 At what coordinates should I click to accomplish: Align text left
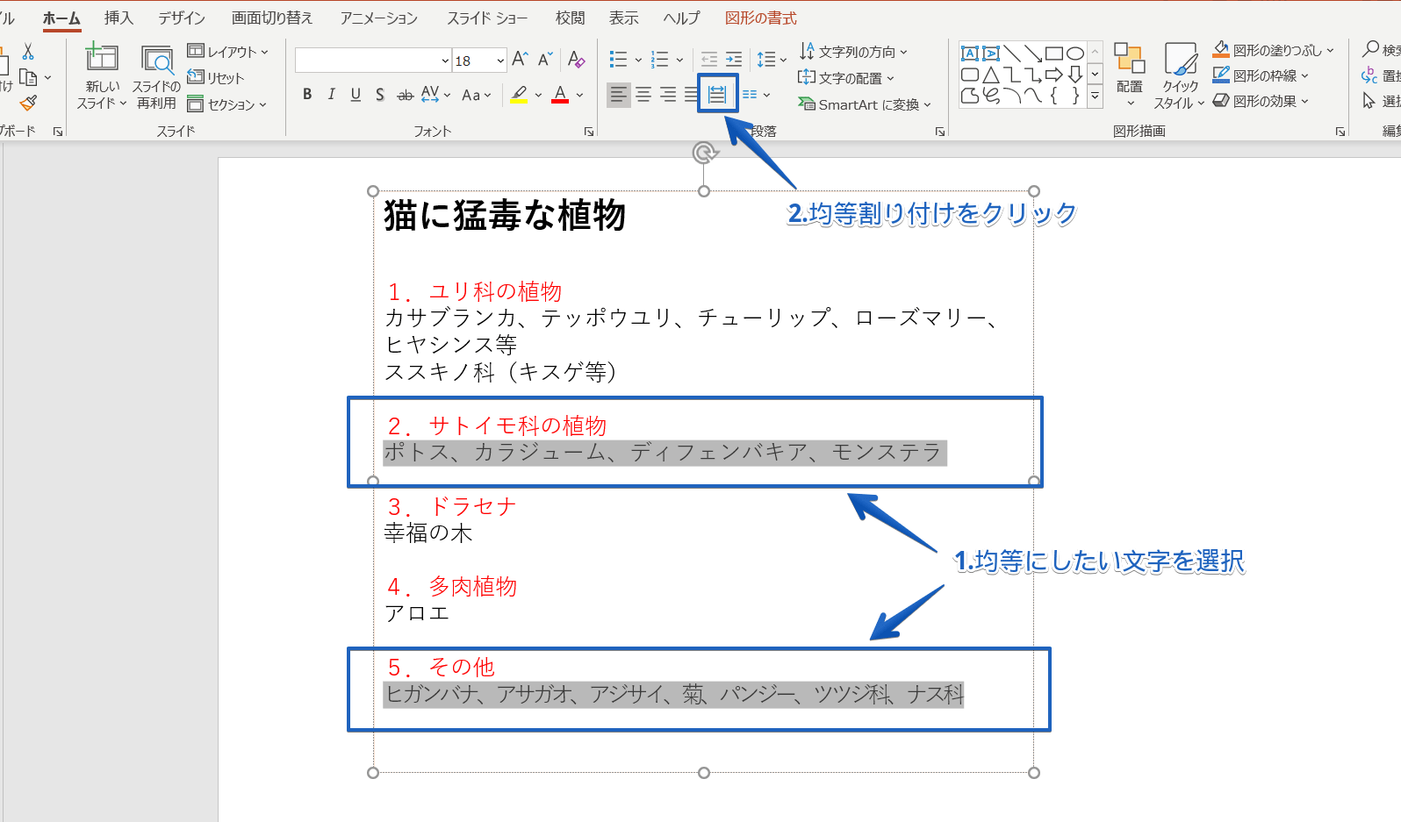[619, 95]
